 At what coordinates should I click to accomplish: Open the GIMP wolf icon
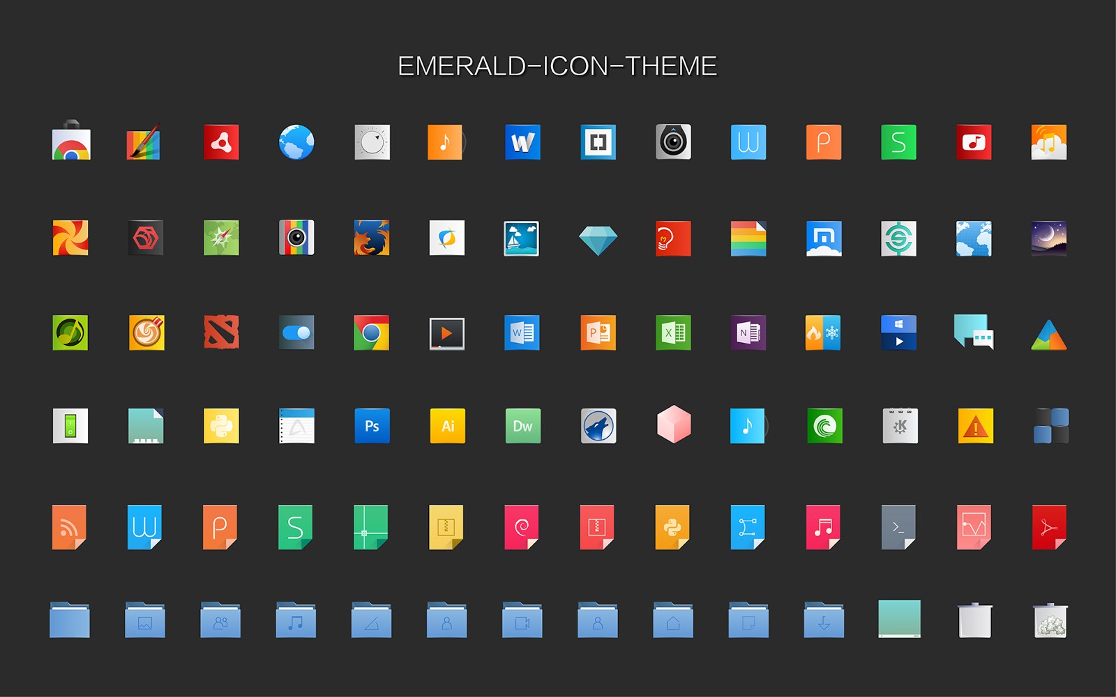(598, 426)
